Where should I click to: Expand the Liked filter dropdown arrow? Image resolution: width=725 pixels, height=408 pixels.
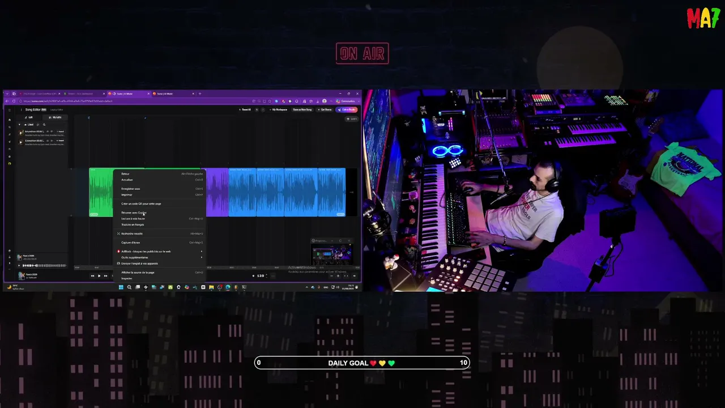[x=19, y=125]
